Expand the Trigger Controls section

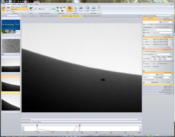tap(158, 86)
